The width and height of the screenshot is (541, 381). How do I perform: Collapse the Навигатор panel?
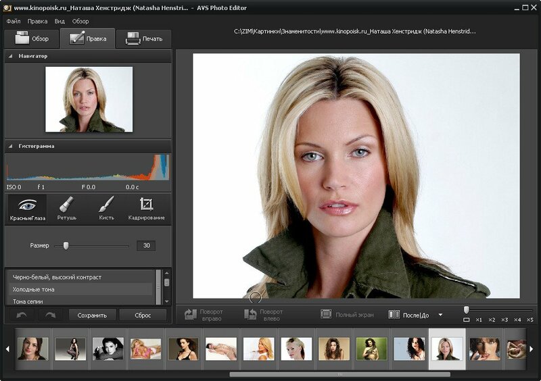click(x=11, y=56)
